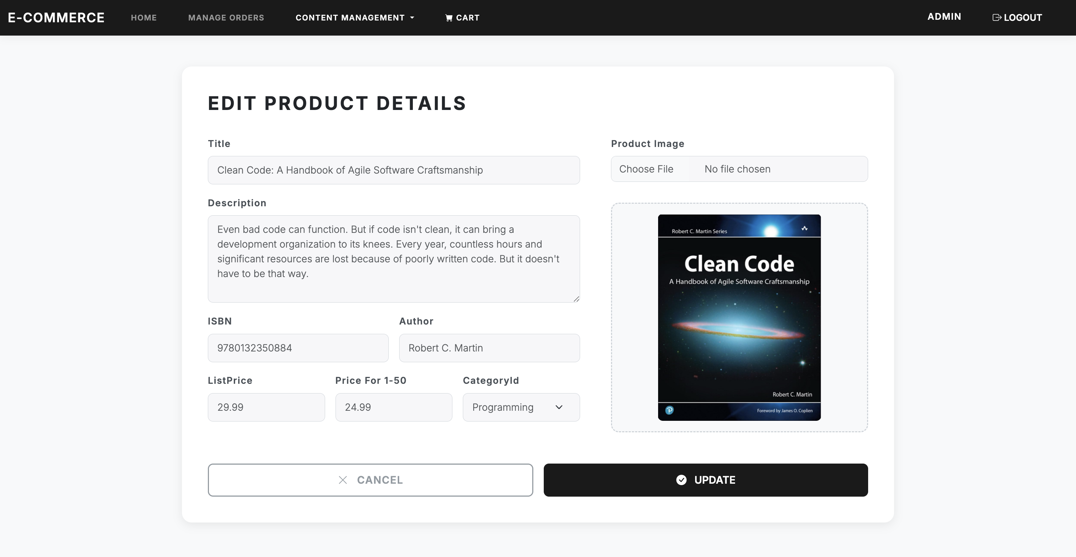Click the ADMIN user link
The image size is (1076, 557).
[944, 17]
